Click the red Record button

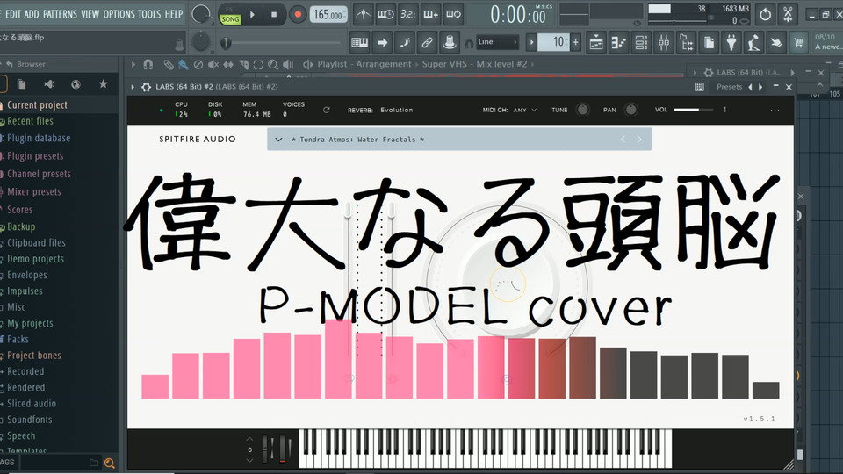pos(297,15)
